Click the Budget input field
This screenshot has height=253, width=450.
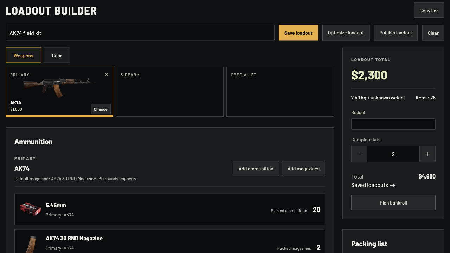[x=393, y=124]
